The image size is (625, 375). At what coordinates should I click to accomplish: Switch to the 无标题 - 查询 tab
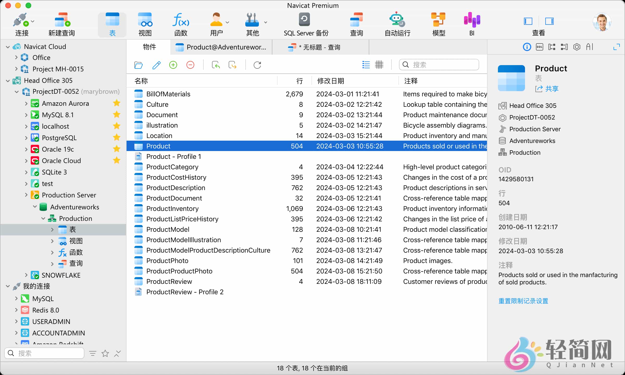coord(320,47)
